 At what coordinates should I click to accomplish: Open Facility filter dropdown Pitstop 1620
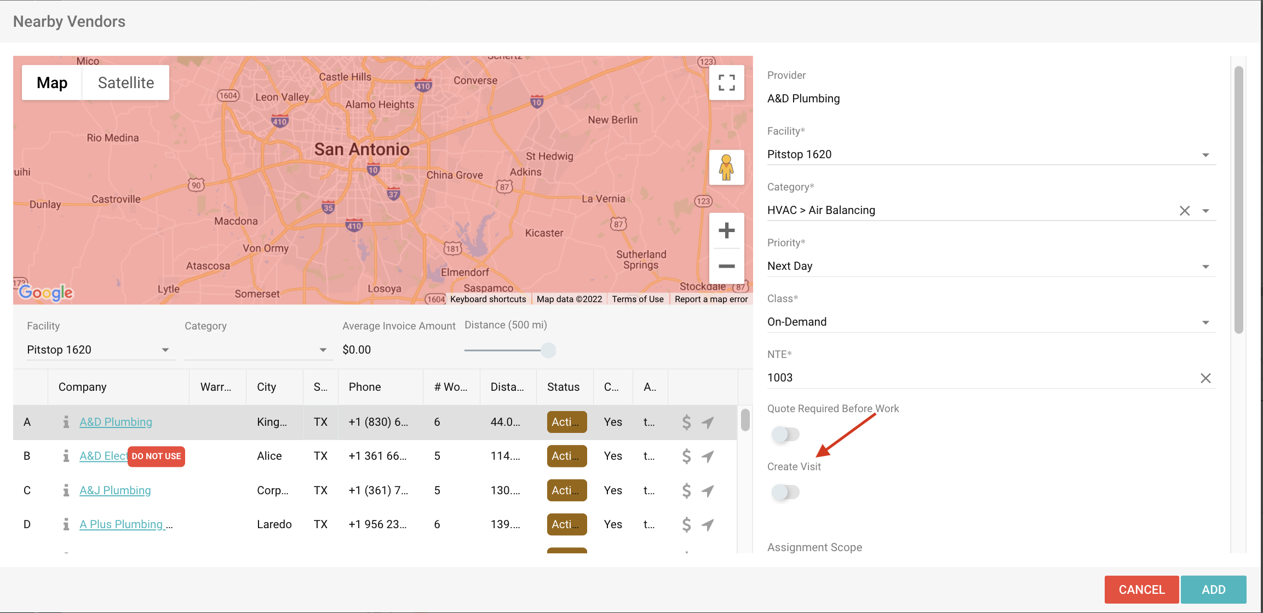click(x=101, y=350)
